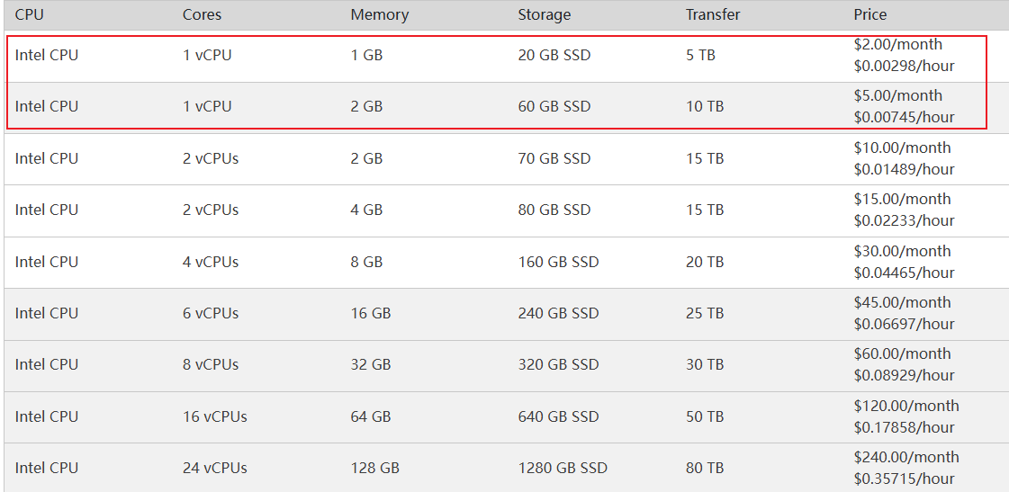Click the Memory column header
This screenshot has height=492, width=1009.
coord(379,14)
